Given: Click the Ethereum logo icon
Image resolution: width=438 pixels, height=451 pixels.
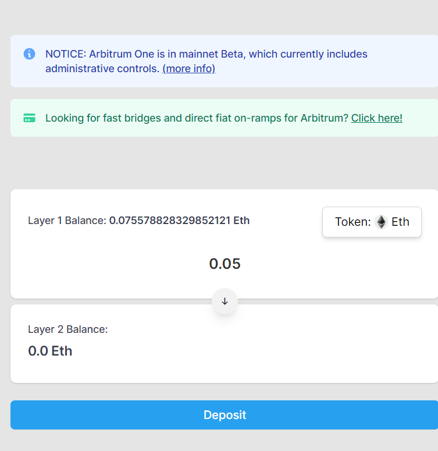Looking at the screenshot, I should coord(381,222).
